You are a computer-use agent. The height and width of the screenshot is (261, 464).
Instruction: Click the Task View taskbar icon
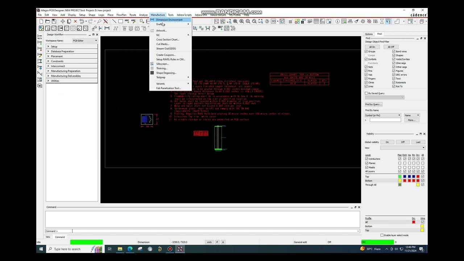click(109, 249)
